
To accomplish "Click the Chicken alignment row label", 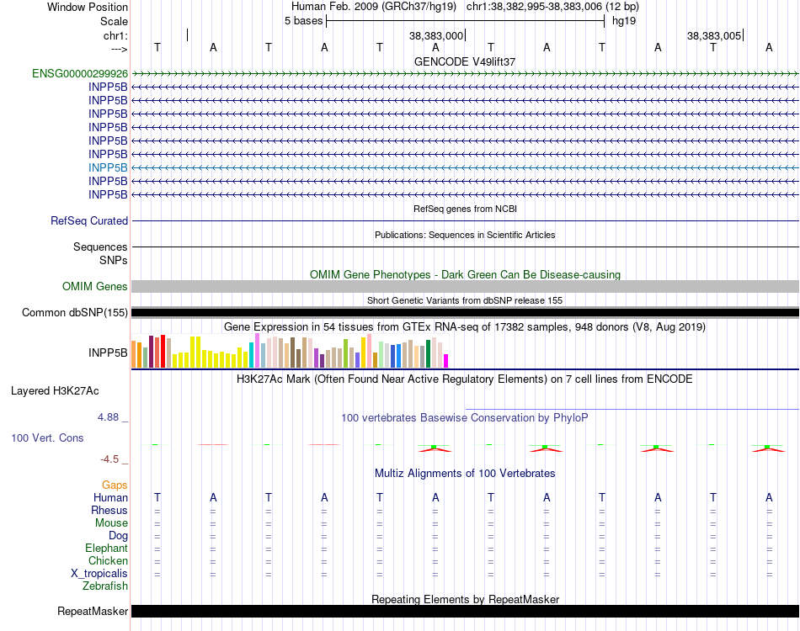I will [x=108, y=560].
